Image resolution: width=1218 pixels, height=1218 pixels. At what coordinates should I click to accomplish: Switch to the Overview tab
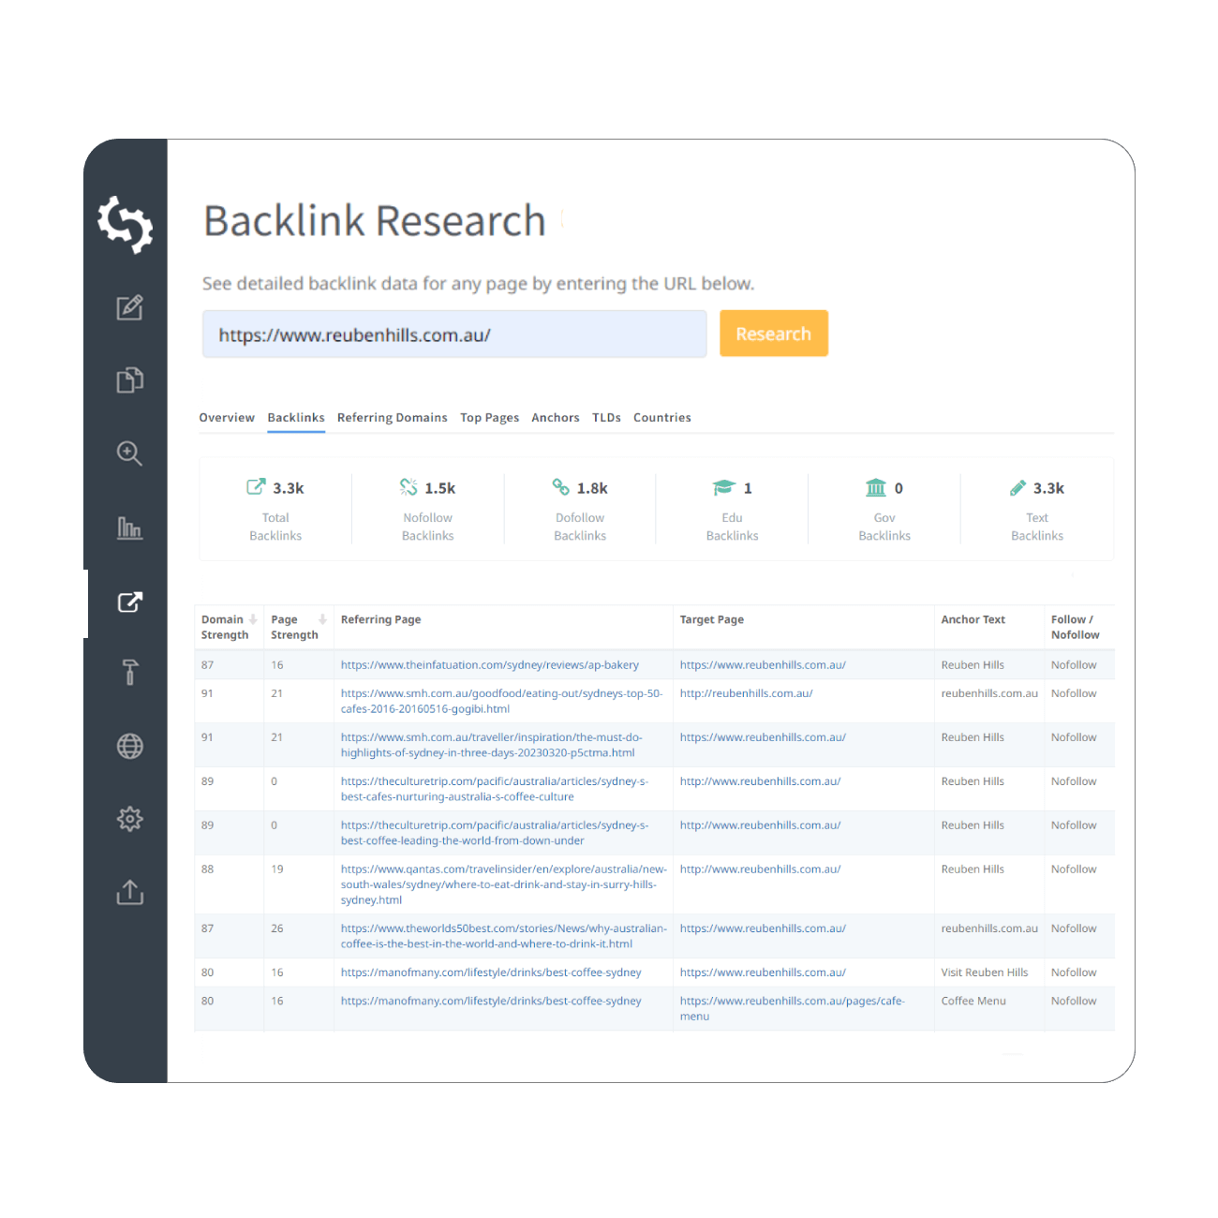pyautogui.click(x=227, y=418)
